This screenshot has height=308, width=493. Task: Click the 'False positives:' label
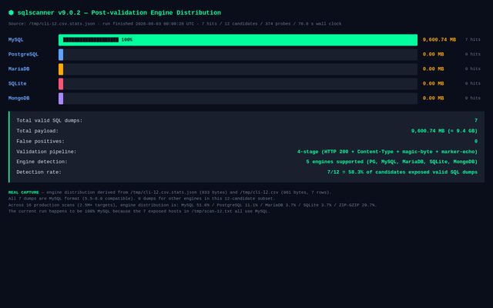coord(40,142)
